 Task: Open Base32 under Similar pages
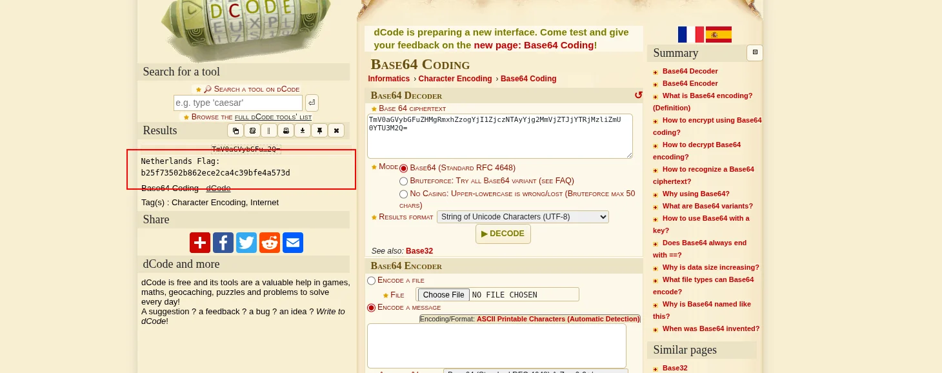pyautogui.click(x=675, y=368)
